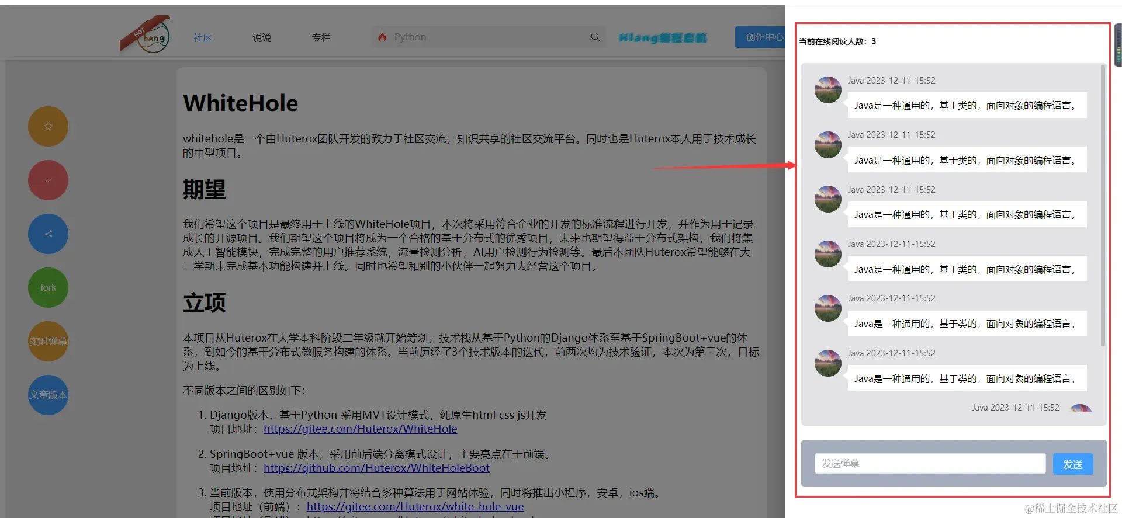The image size is (1122, 518).
Task: Click the Hlang编程启航 banner
Action: click(x=663, y=37)
